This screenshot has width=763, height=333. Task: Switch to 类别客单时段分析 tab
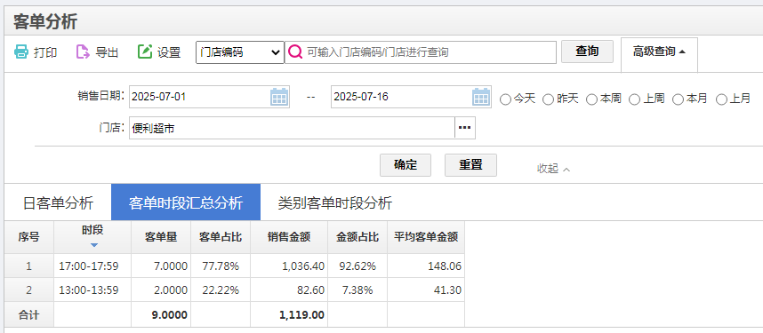(334, 202)
